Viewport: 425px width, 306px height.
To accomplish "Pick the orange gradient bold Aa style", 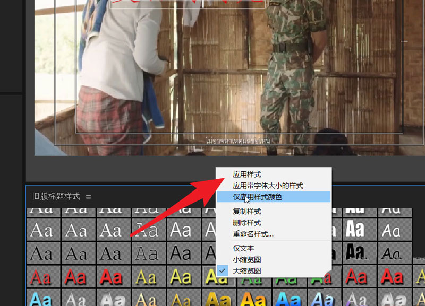I will click(254, 298).
